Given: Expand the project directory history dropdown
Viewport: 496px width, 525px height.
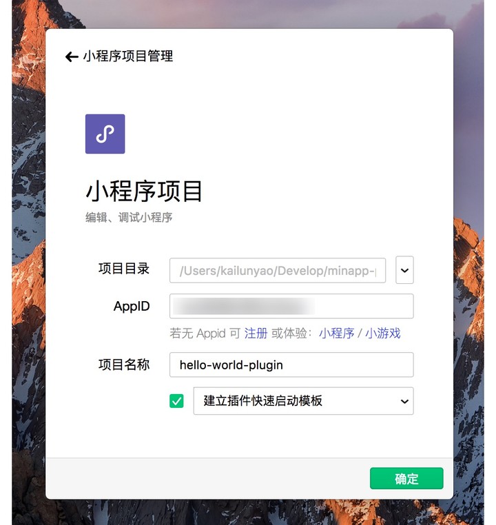Looking at the screenshot, I should tap(404, 270).
